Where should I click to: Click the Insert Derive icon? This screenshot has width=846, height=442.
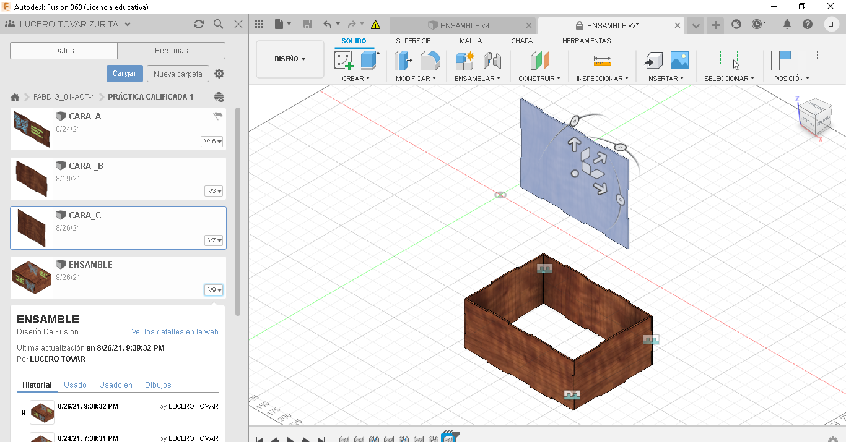653,61
